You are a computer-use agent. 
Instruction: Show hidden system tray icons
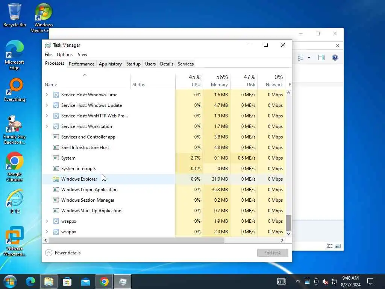pos(298,281)
